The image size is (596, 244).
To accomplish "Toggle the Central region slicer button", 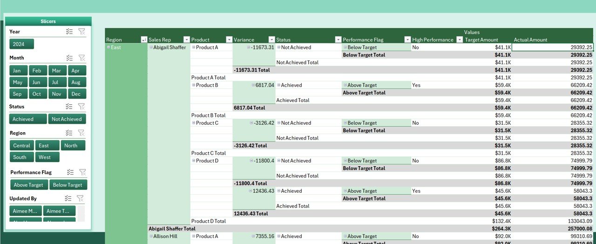I will tap(21, 146).
